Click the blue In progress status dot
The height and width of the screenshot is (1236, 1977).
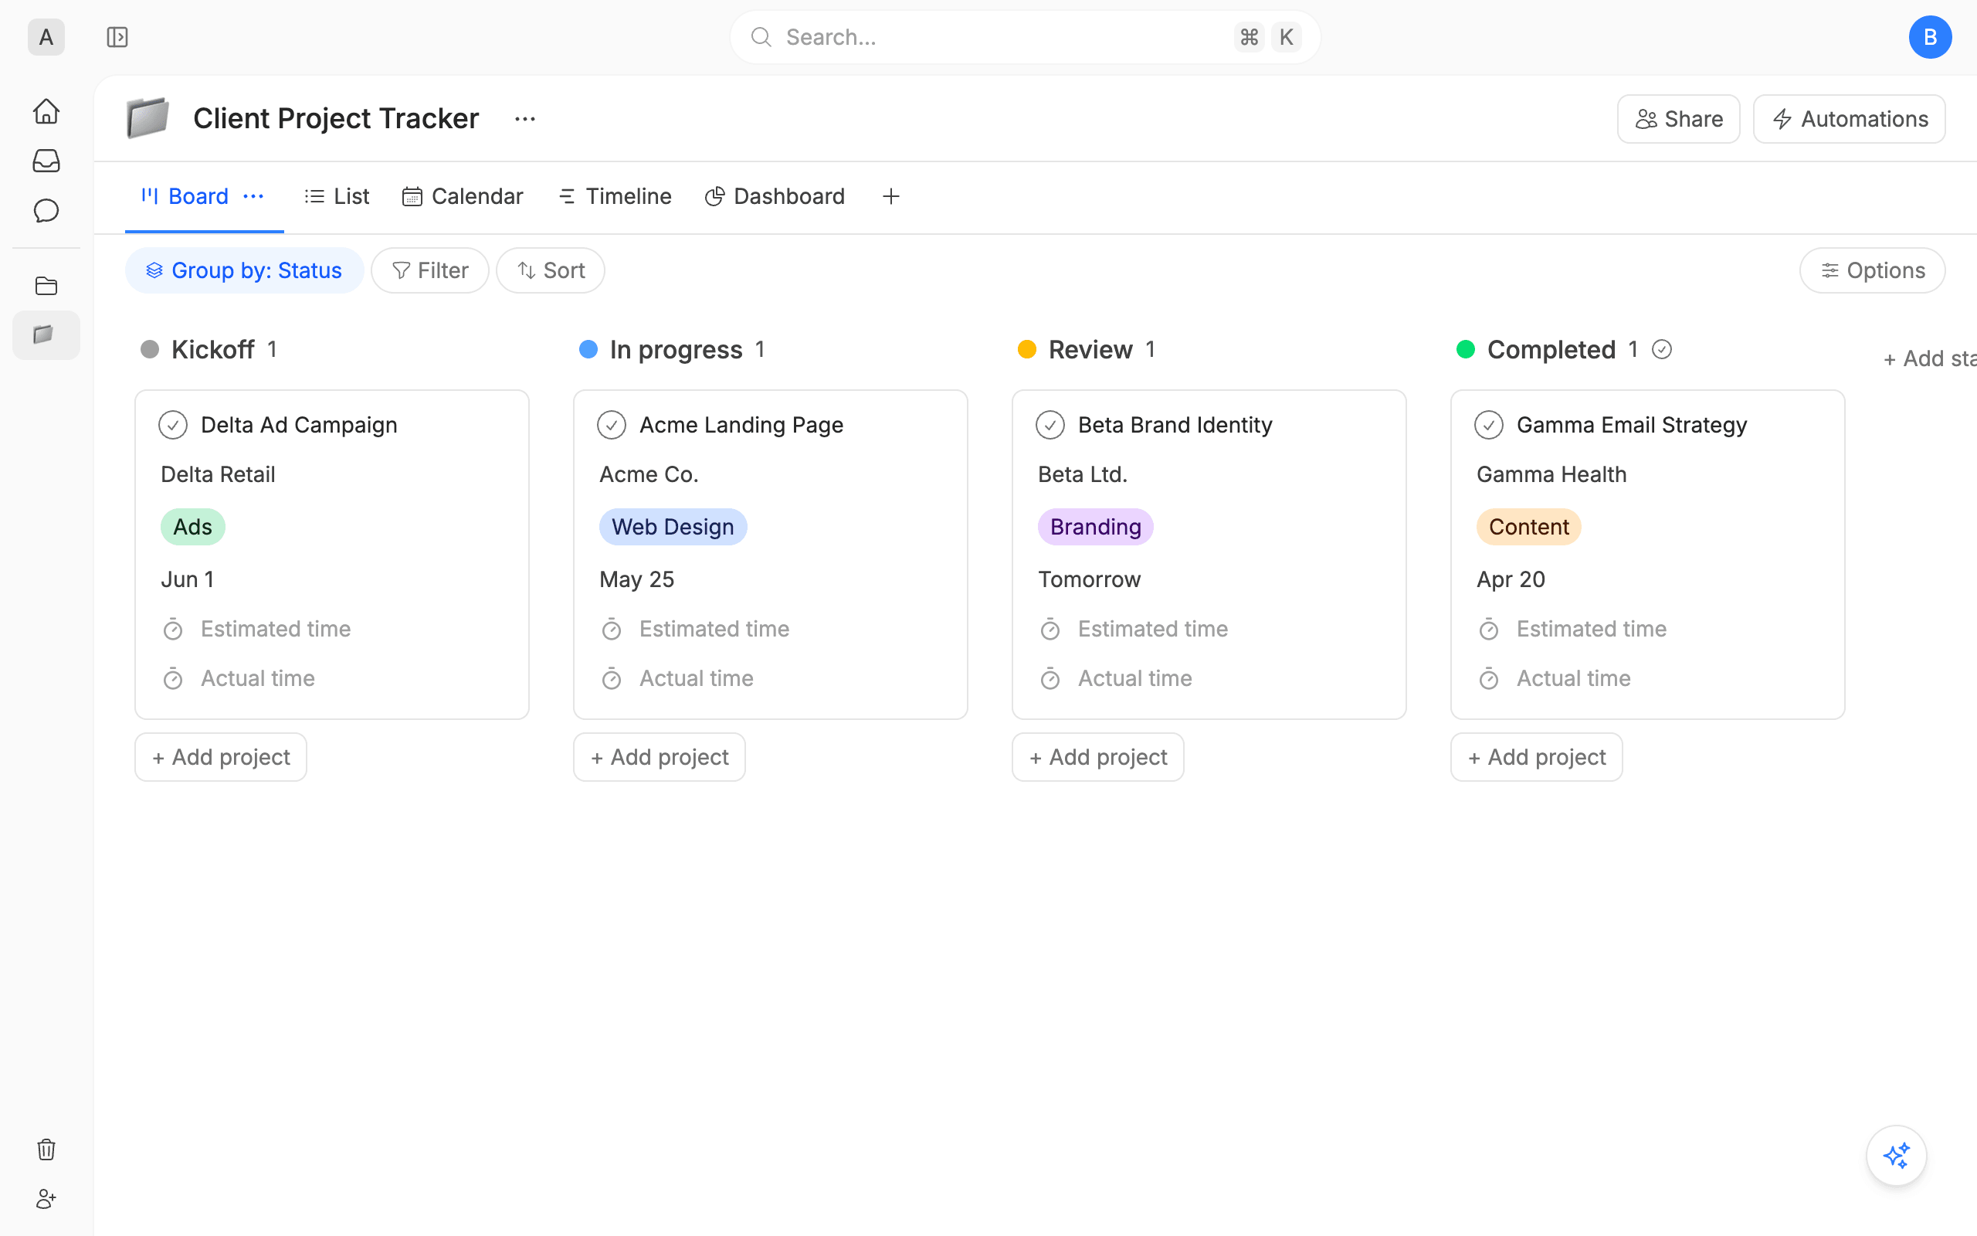[x=588, y=350]
